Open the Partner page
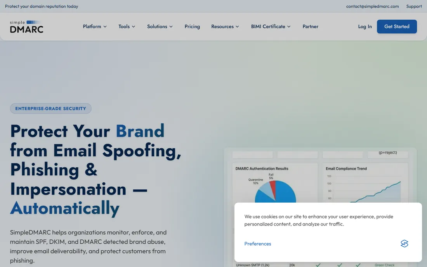 click(311, 26)
